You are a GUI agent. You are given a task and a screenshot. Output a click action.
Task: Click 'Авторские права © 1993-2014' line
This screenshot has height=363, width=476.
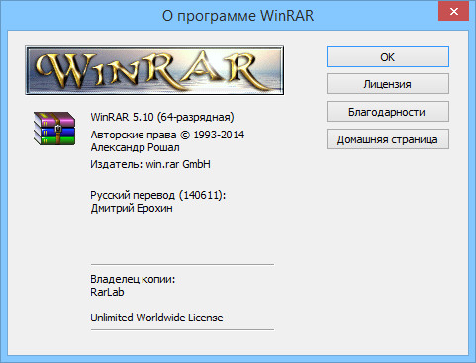click(167, 135)
